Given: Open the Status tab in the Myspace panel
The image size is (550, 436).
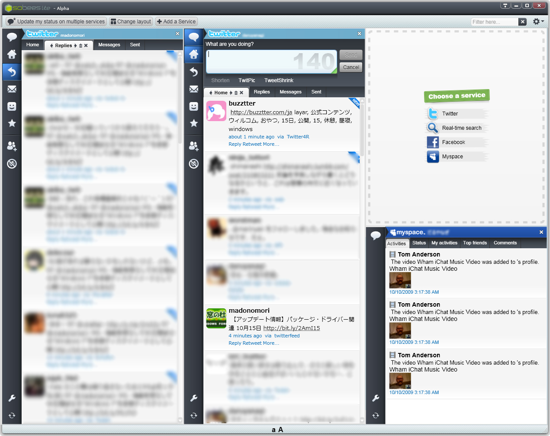Looking at the screenshot, I should coord(419,243).
